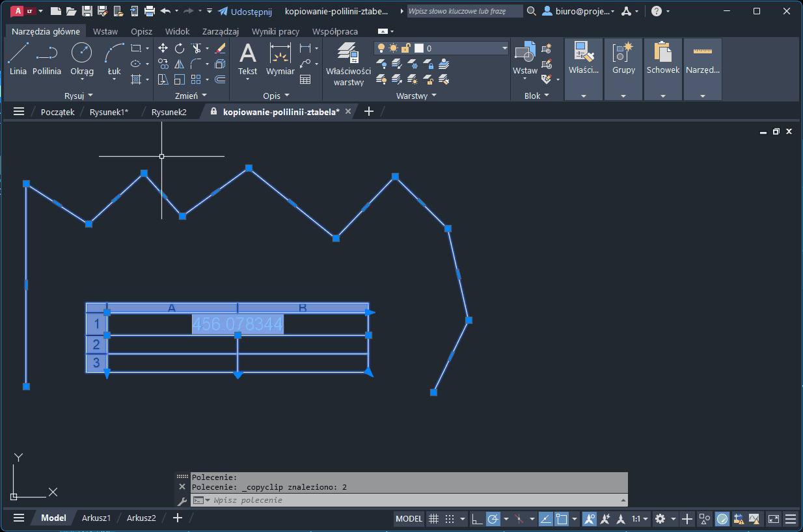
Task: Open Właściwości warstwy layer properties
Action: point(348,64)
